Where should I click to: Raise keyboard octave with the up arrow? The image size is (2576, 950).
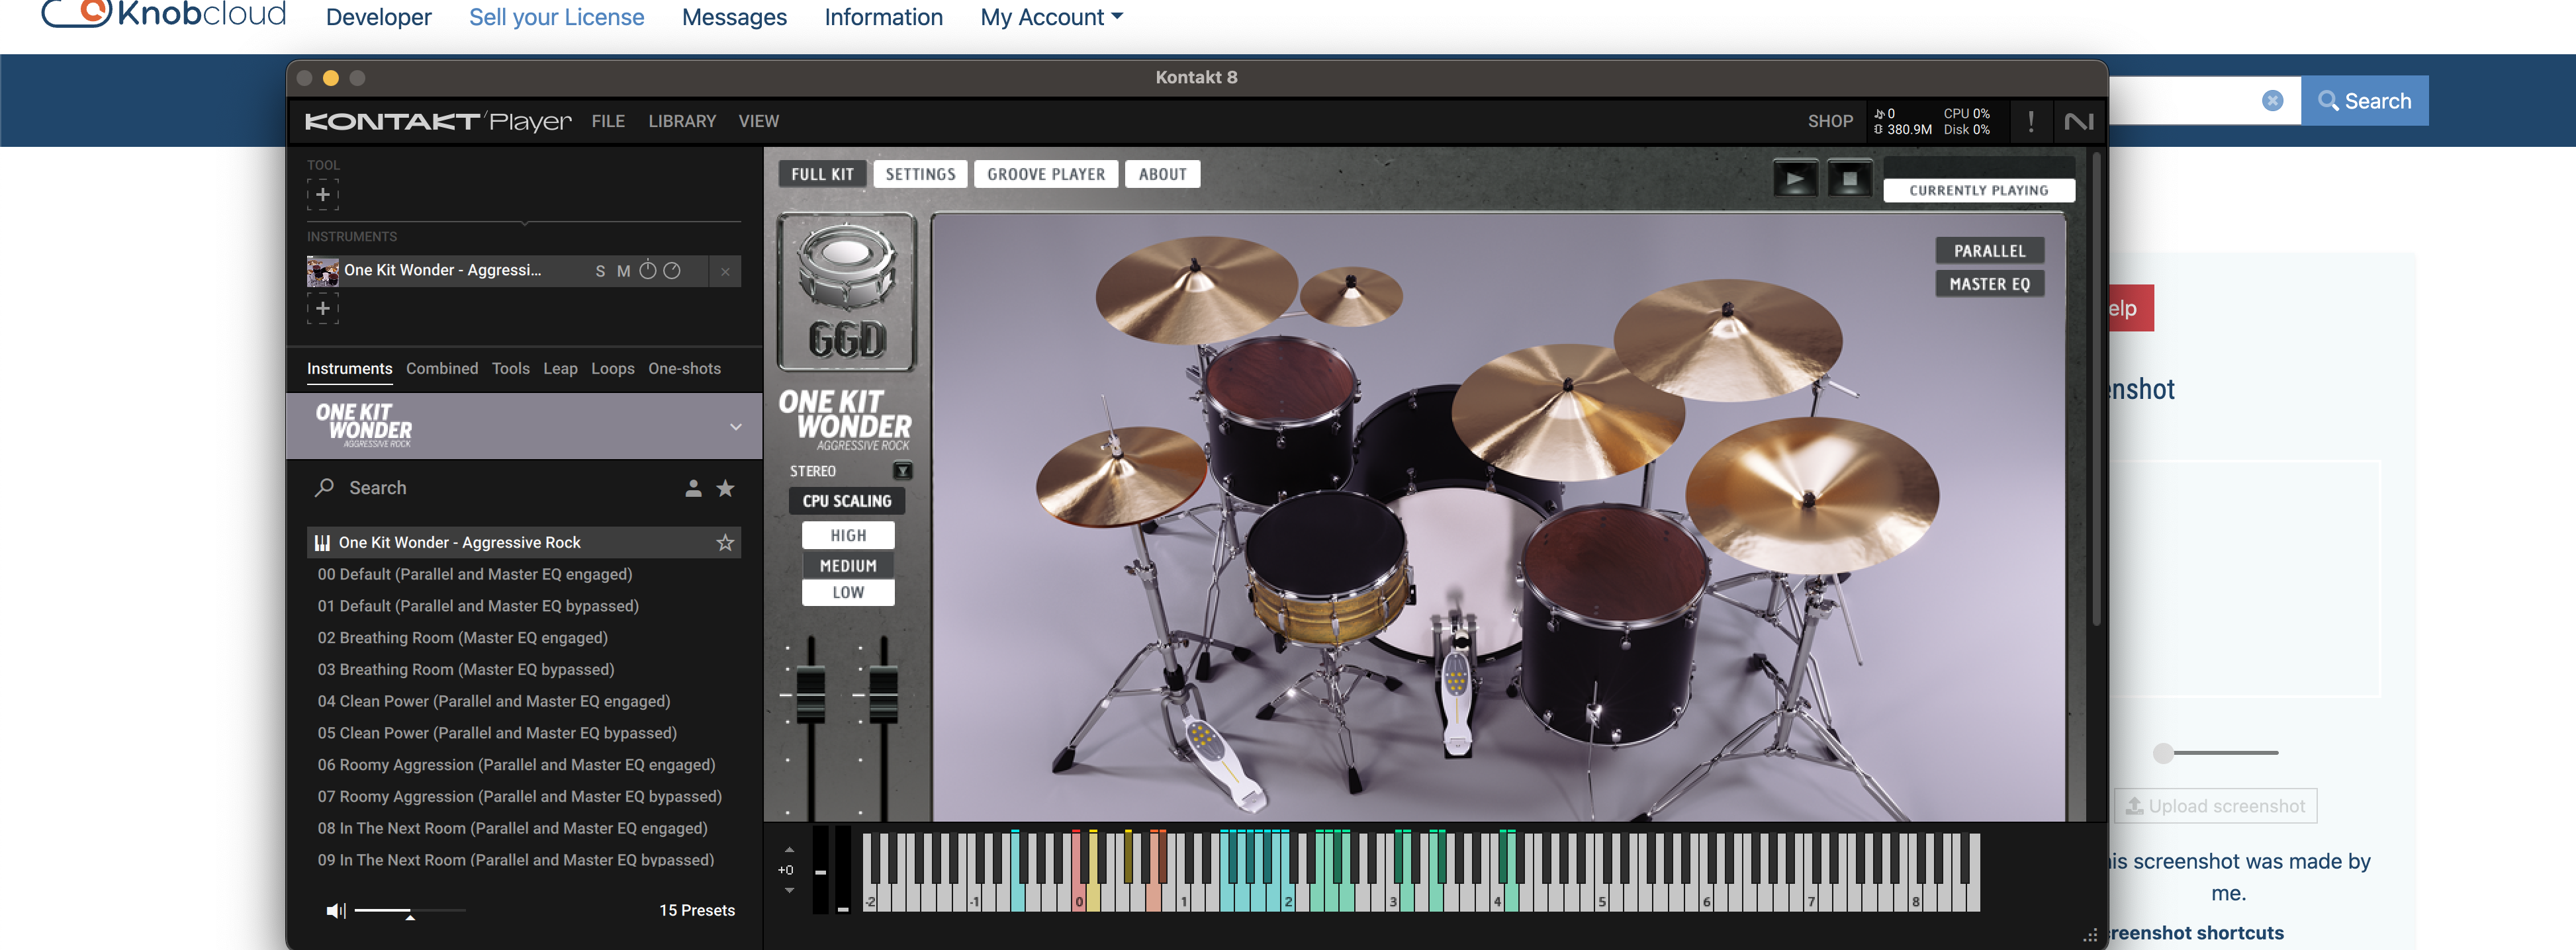[x=789, y=850]
